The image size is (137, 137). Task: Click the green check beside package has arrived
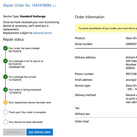pyautogui.click(x=5, y=77)
